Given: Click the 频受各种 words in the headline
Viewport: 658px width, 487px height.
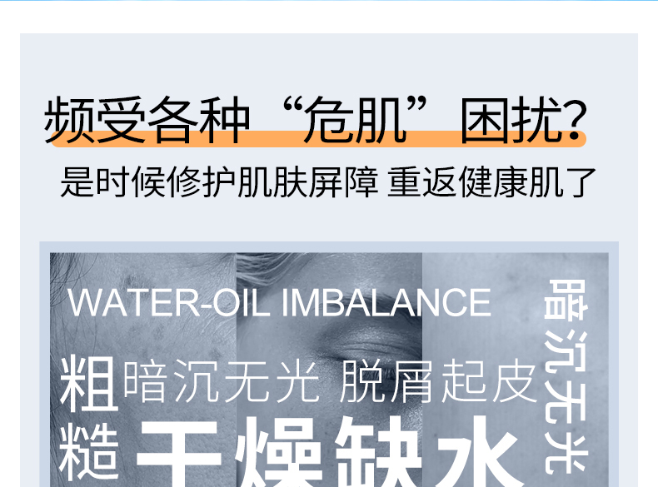Looking at the screenshot, I should click(x=147, y=120).
